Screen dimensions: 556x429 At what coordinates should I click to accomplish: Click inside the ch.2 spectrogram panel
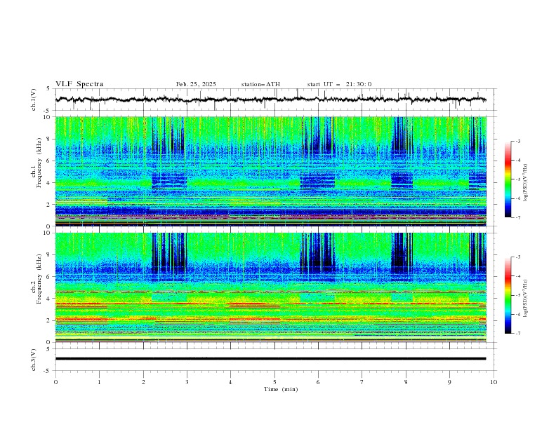tap(270, 287)
